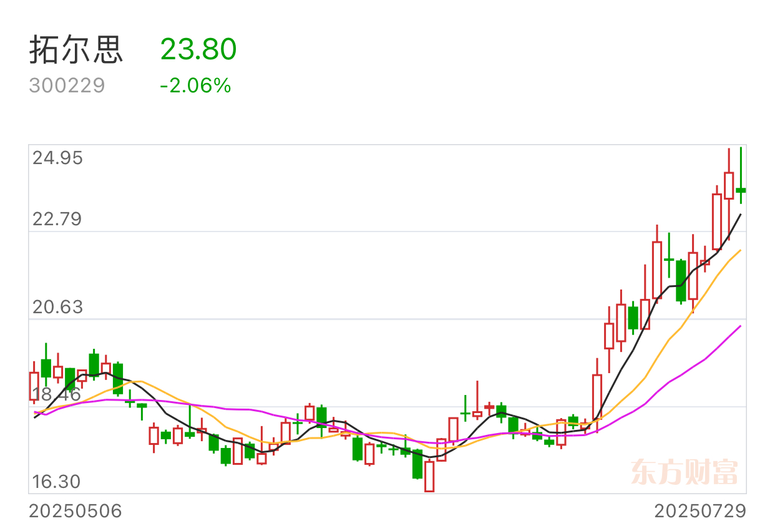Click the start date 20250506 label
Image resolution: width=775 pixels, height=526 pixels.
pyautogui.click(x=76, y=512)
